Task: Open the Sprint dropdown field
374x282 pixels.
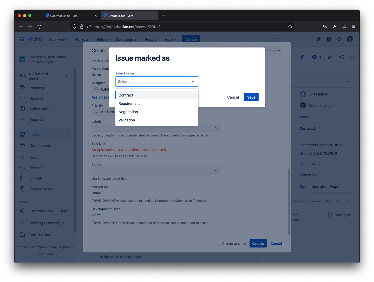Action: coord(156,171)
